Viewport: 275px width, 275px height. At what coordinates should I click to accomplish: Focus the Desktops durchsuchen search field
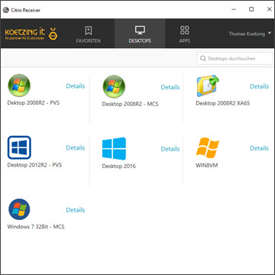[x=235, y=59]
